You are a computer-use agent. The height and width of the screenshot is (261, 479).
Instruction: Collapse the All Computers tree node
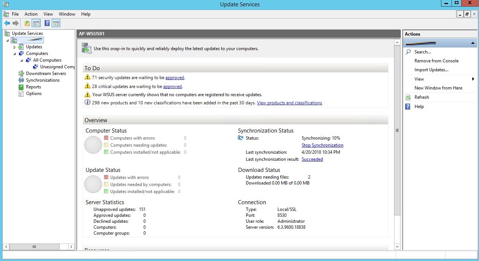click(22, 60)
